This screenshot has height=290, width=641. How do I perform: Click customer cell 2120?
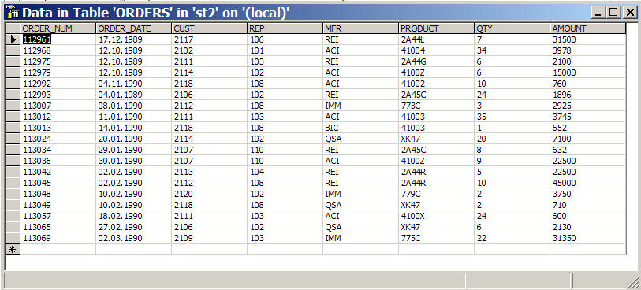click(209, 194)
